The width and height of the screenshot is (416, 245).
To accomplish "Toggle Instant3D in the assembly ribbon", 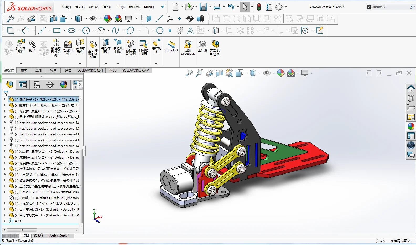I will (171, 46).
